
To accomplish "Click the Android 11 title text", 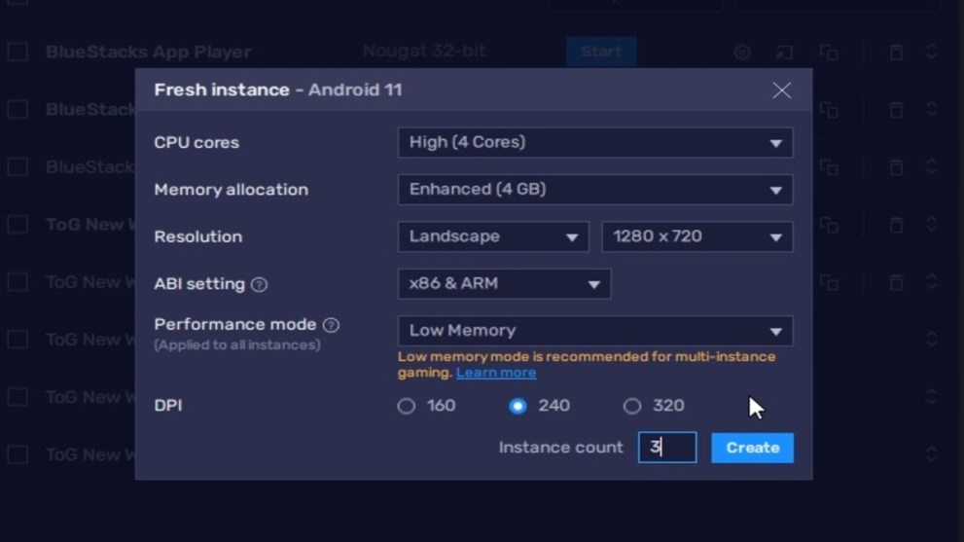I will pyautogui.click(x=355, y=90).
